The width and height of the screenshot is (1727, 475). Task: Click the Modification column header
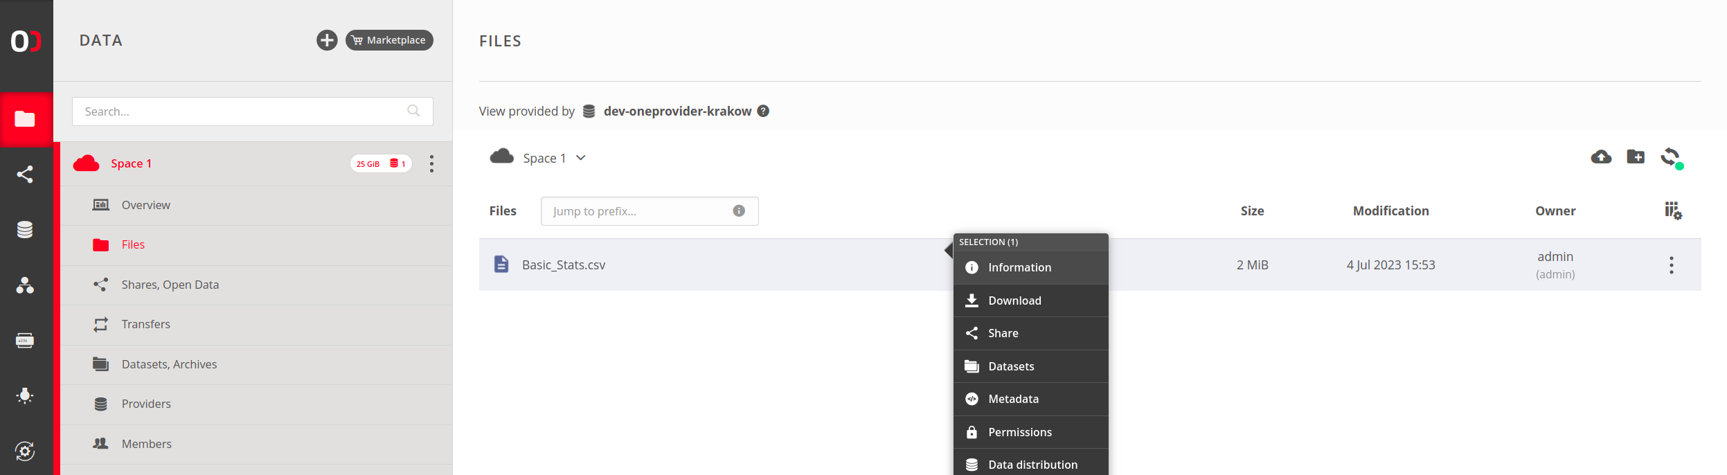tap(1390, 210)
